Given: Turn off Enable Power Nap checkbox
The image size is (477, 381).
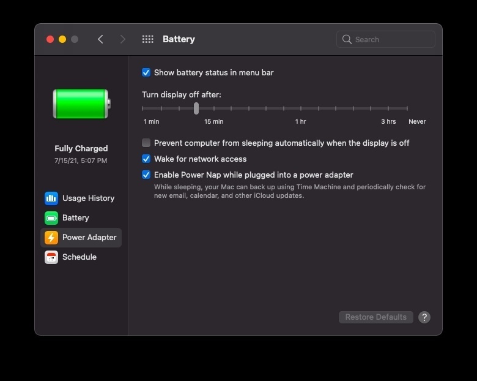Looking at the screenshot, I should (x=146, y=175).
